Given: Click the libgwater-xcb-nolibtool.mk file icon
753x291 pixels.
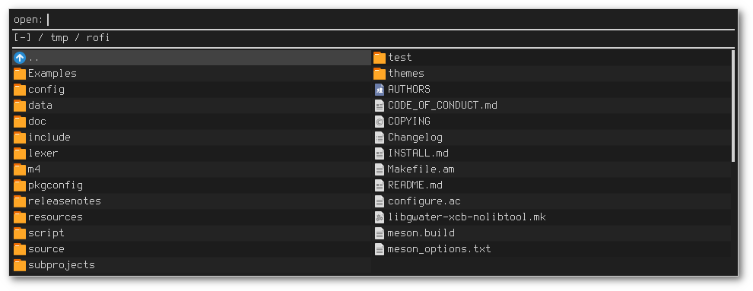Looking at the screenshot, I should (380, 217).
